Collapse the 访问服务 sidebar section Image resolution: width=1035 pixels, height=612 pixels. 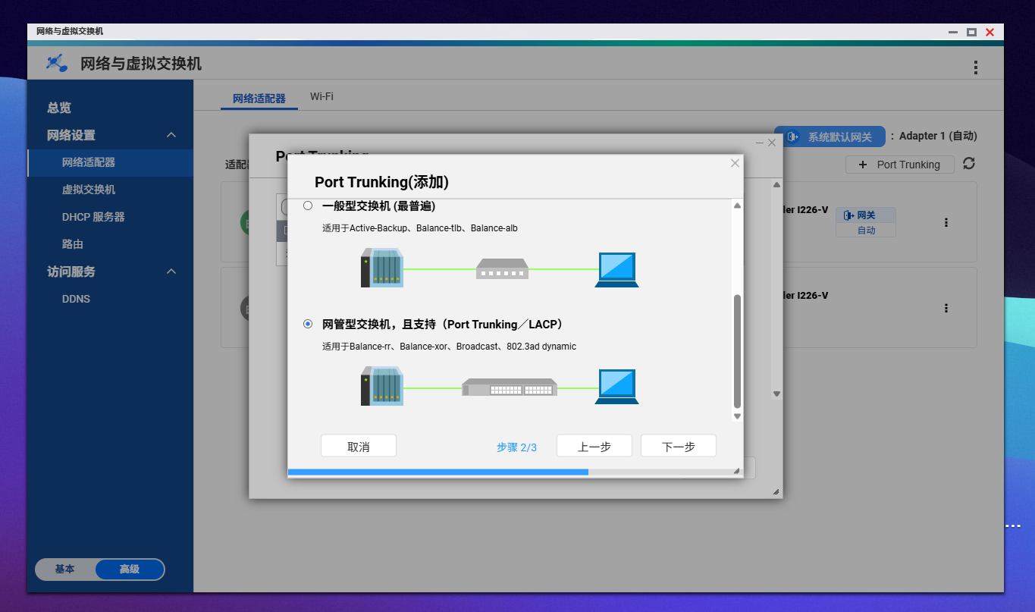171,271
